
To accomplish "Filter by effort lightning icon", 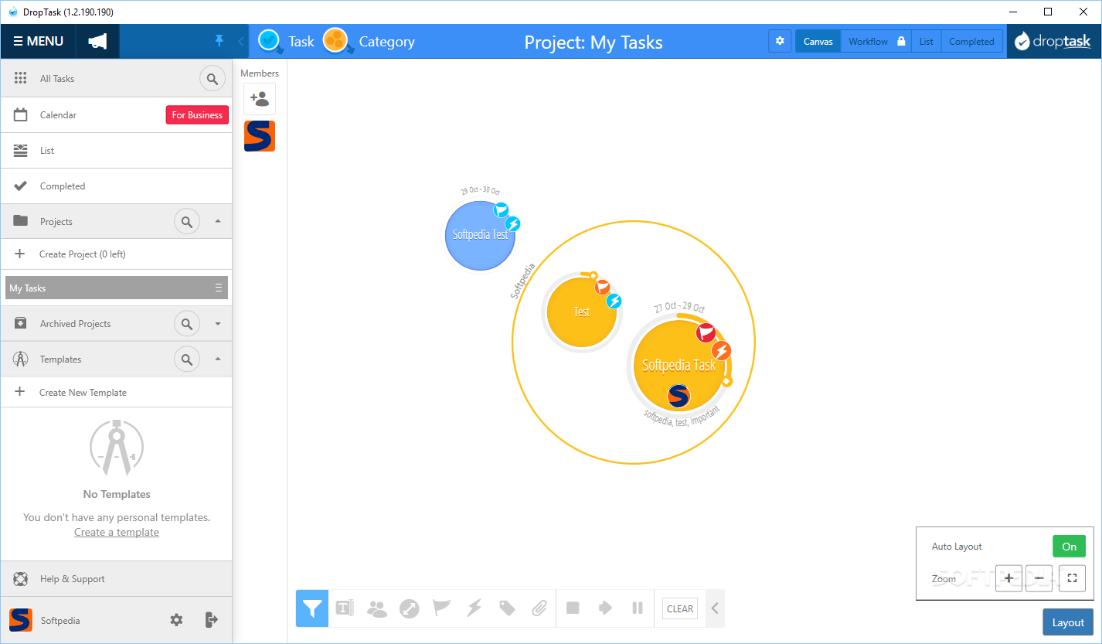I will (x=474, y=608).
